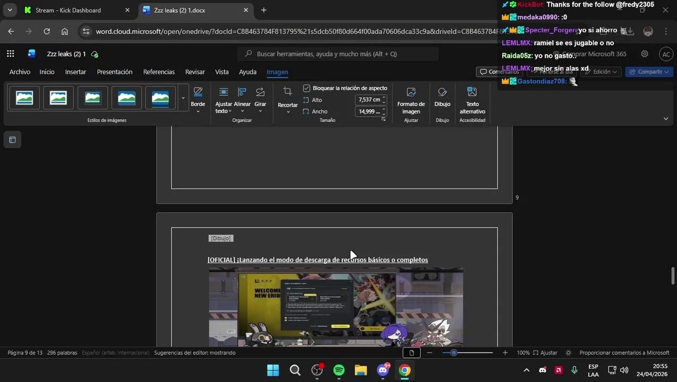Toggle Bloquear la relación de aspecto checkbox
This screenshot has width=677, height=382.
(306, 88)
